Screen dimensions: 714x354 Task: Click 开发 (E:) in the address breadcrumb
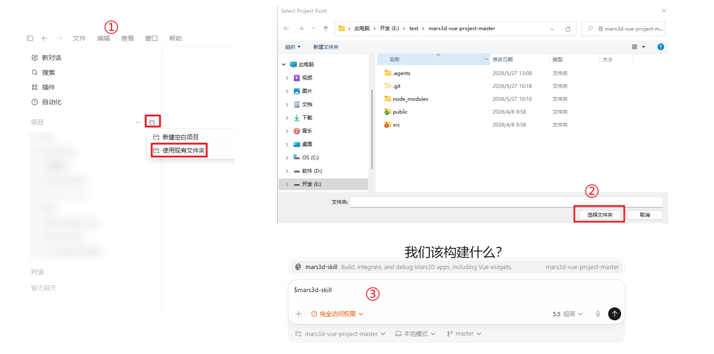coord(389,29)
